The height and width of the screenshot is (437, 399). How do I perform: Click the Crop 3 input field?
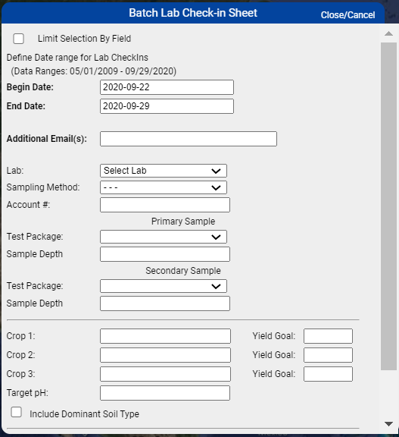[165, 374]
